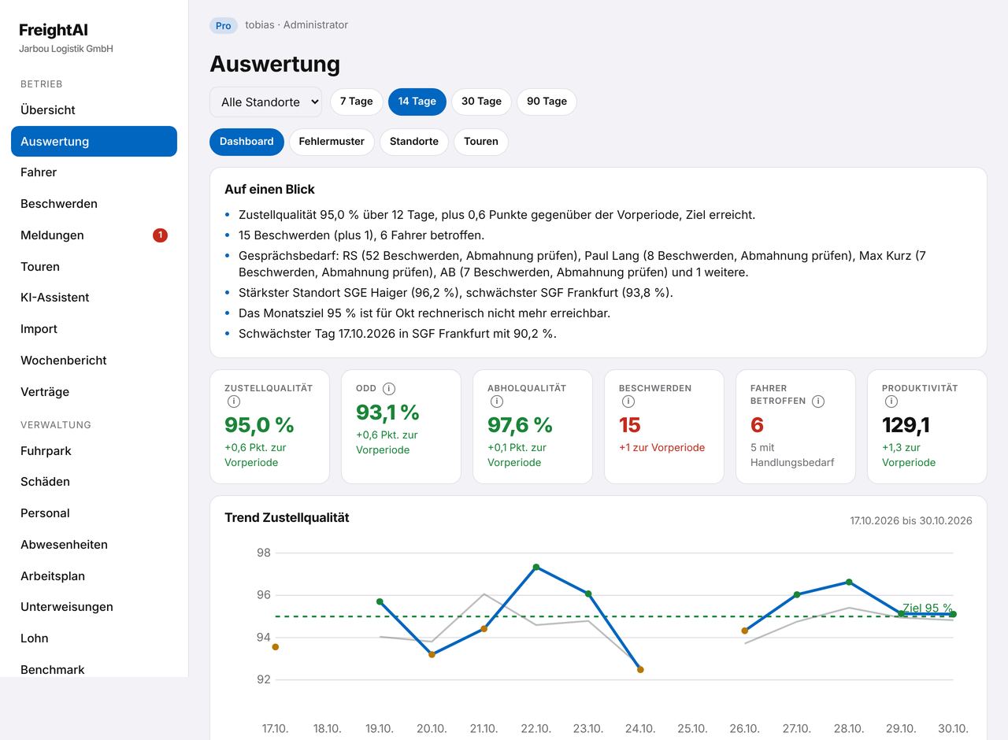The height and width of the screenshot is (740, 1008).
Task: Open the Alle Standorte dropdown
Action: [266, 102]
